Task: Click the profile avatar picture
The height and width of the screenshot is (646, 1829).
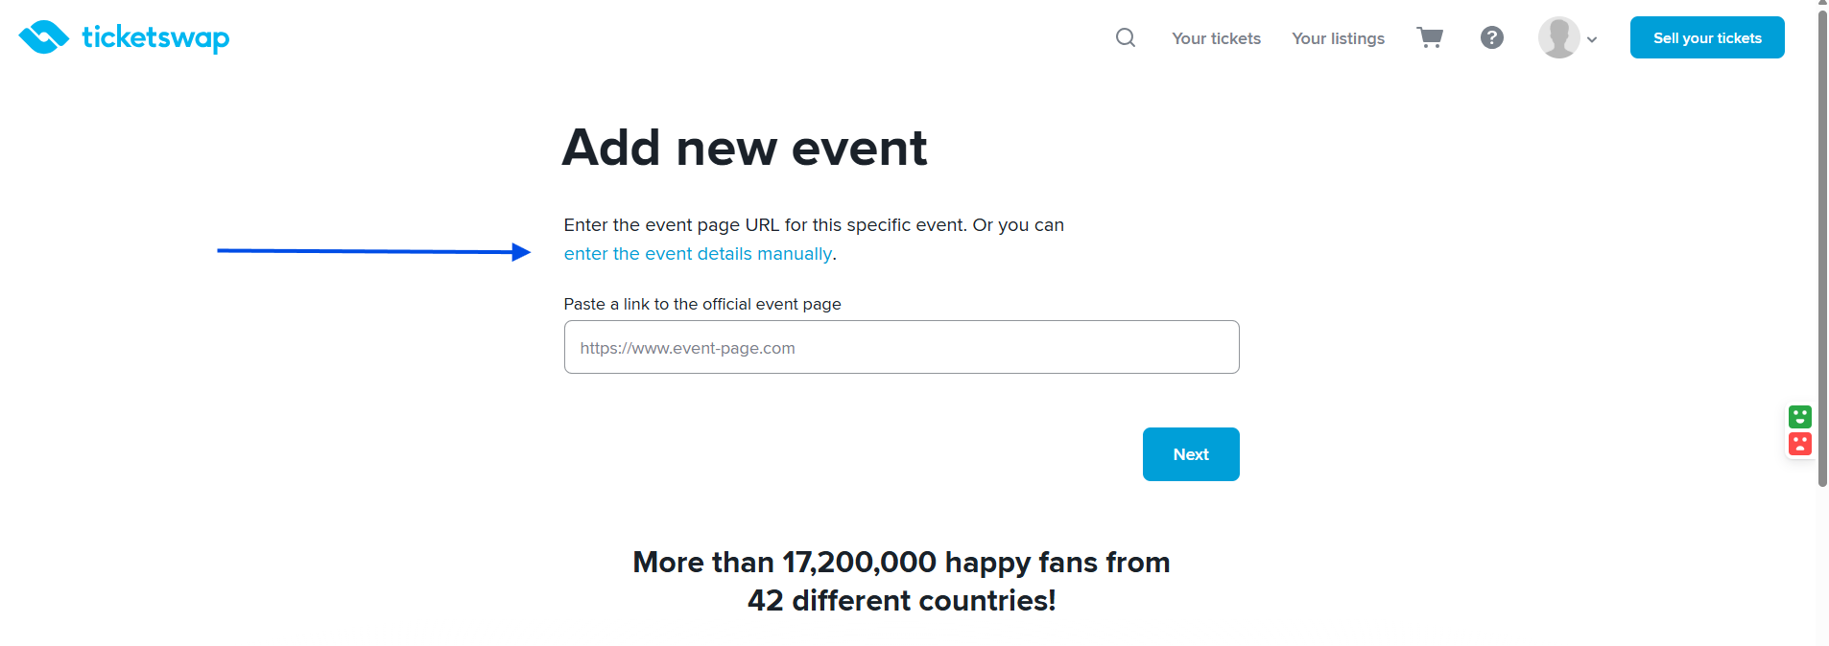Action: pyautogui.click(x=1558, y=37)
